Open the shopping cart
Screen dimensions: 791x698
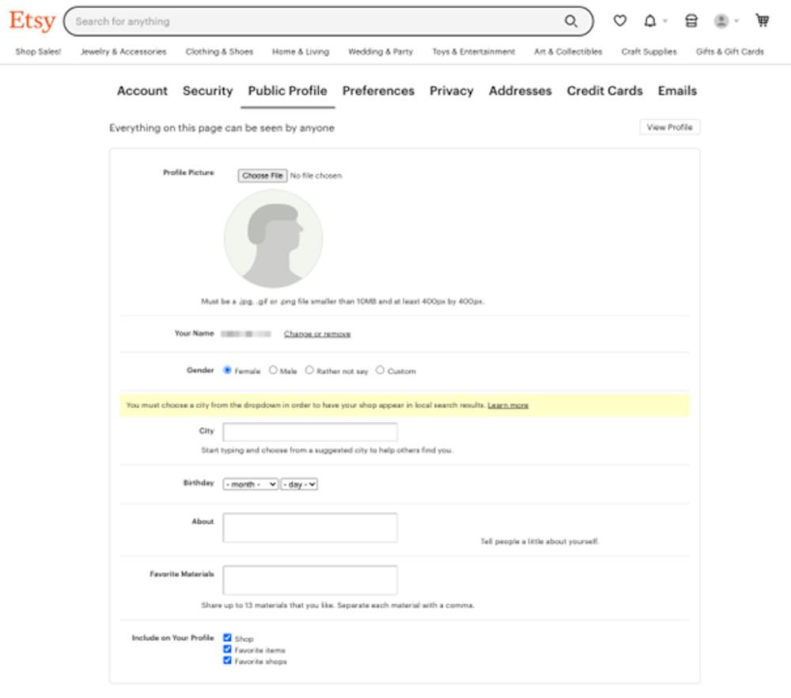pos(763,21)
